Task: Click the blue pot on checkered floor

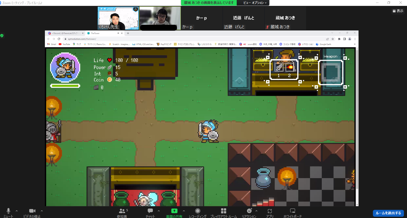Action: pos(263,178)
